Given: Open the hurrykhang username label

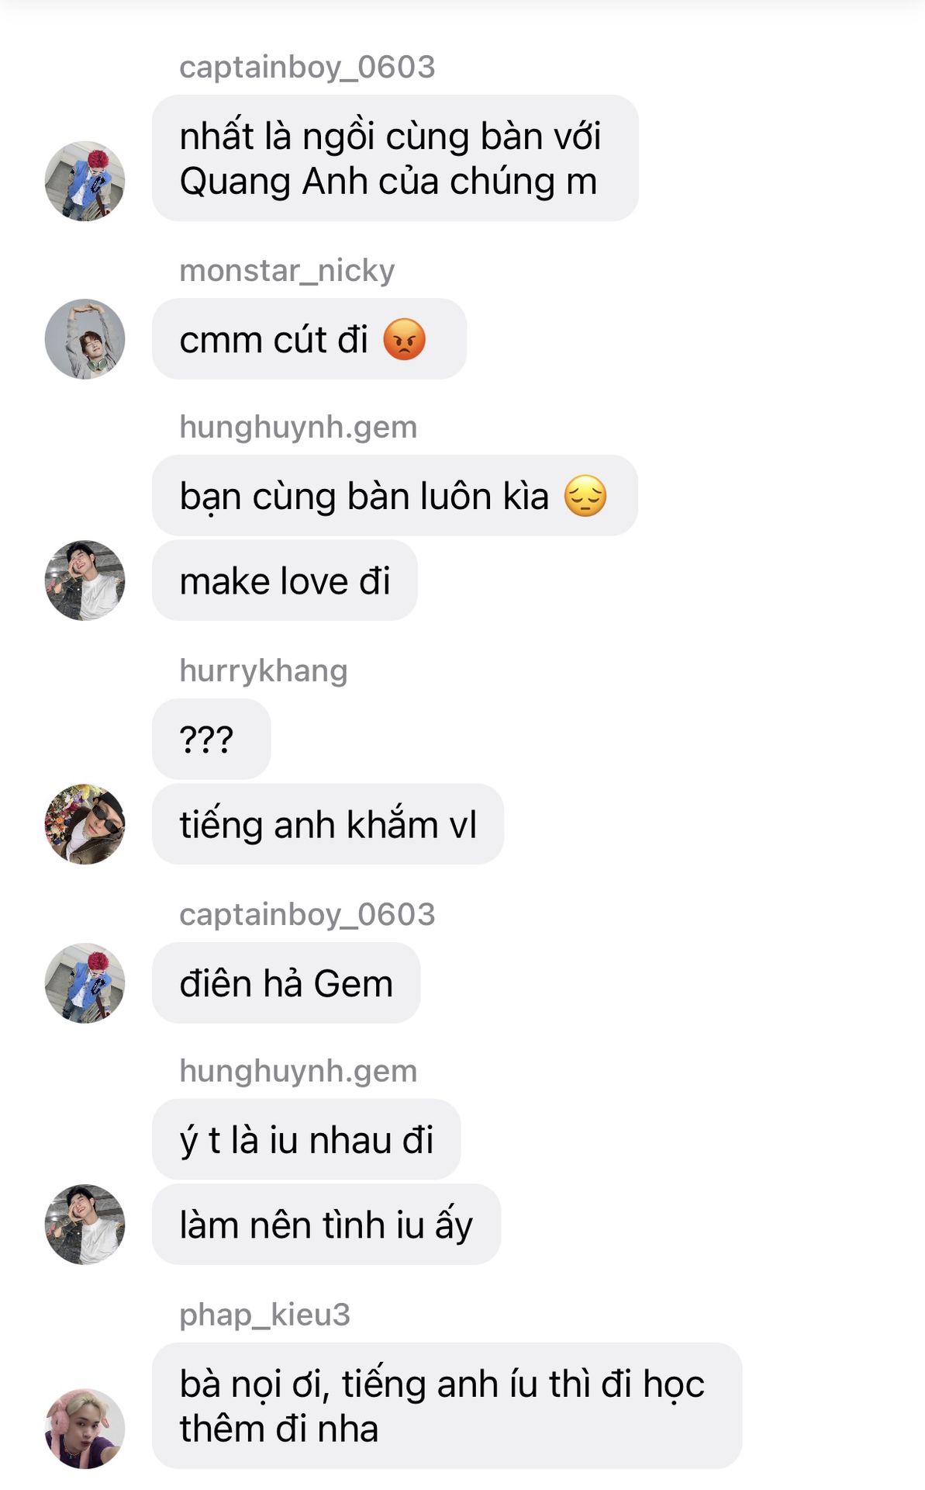Looking at the screenshot, I should pos(264,670).
